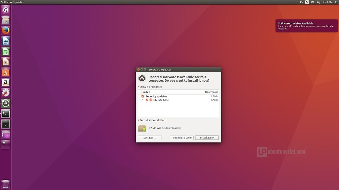Open the workspace switcher icon
The height and width of the screenshot is (190, 339).
pos(6,145)
